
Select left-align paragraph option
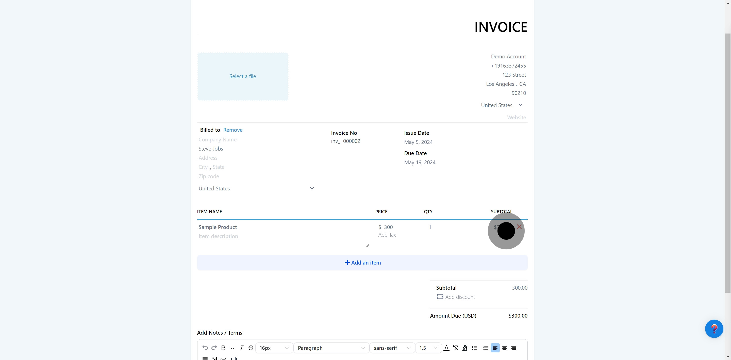(x=495, y=348)
